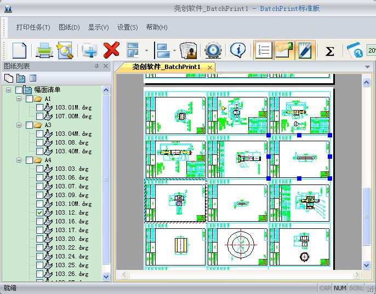Select 103.40M.dwg in the drawing list
This screenshot has width=376, height=294.
(73, 151)
